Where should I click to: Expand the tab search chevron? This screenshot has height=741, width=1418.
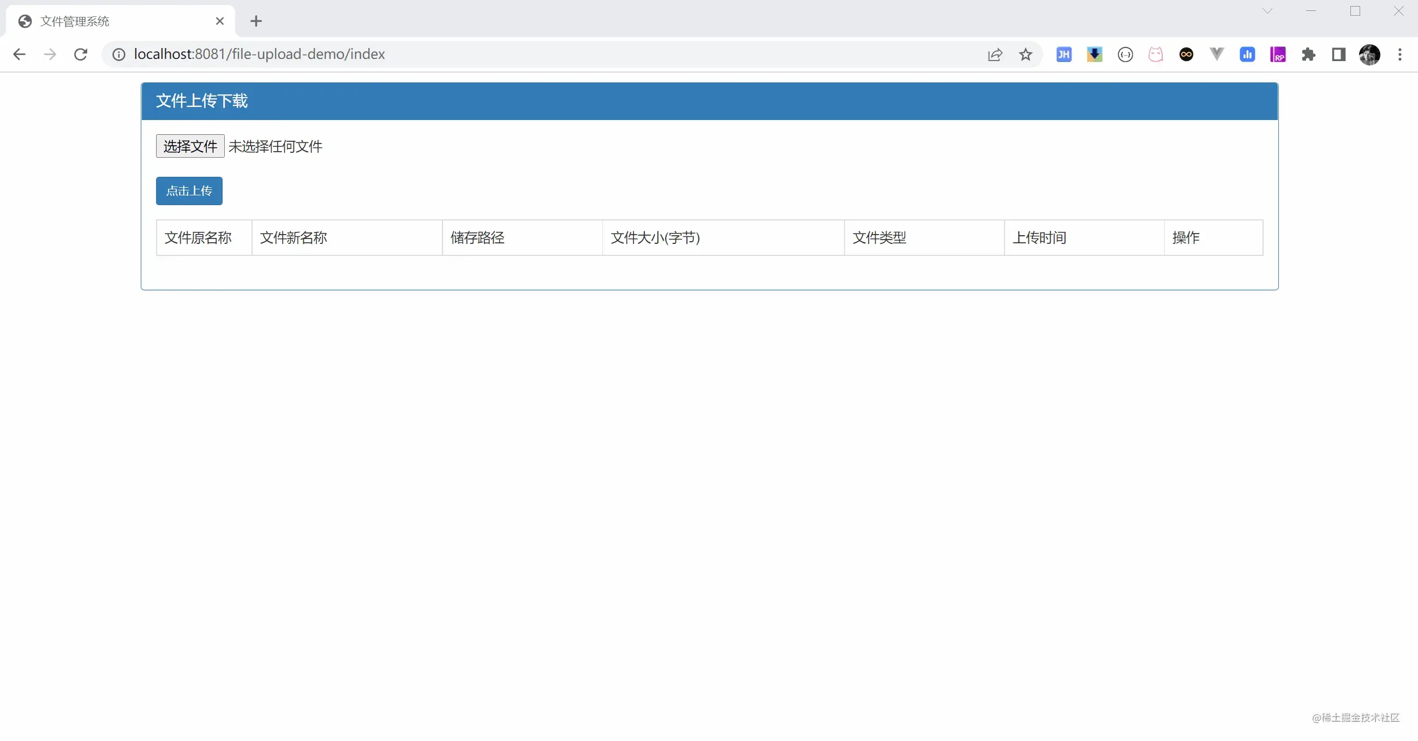tap(1267, 11)
